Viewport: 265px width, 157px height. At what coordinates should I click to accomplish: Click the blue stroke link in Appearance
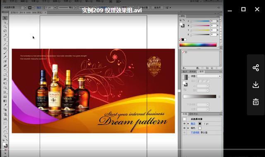(193, 124)
